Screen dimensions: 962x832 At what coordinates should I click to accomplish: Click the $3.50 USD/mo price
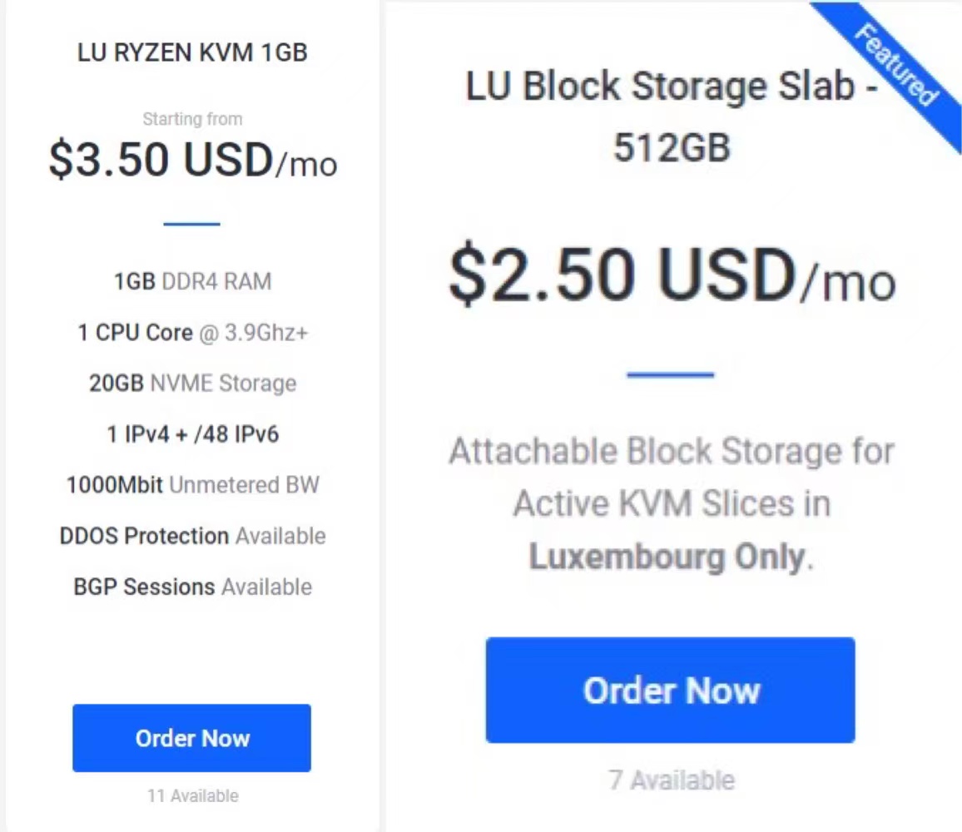192,160
